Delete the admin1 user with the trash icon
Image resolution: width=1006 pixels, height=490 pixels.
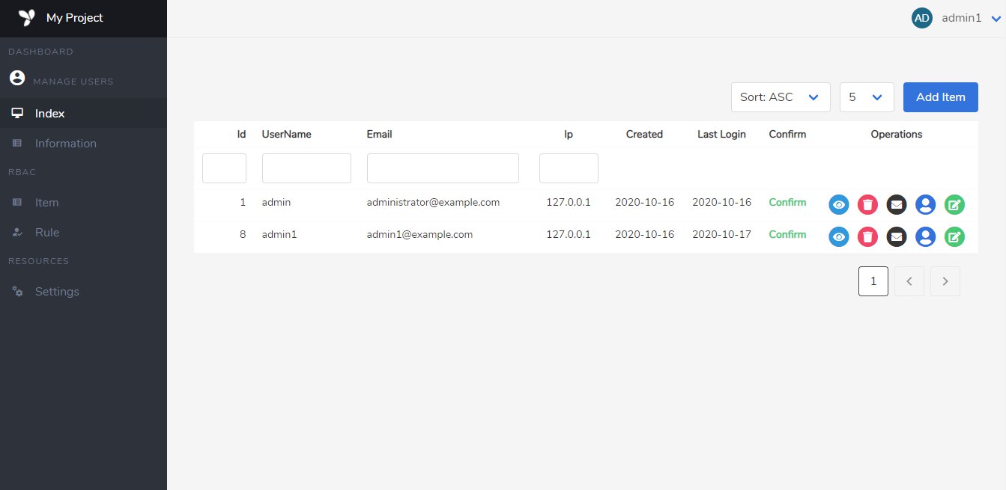(867, 237)
